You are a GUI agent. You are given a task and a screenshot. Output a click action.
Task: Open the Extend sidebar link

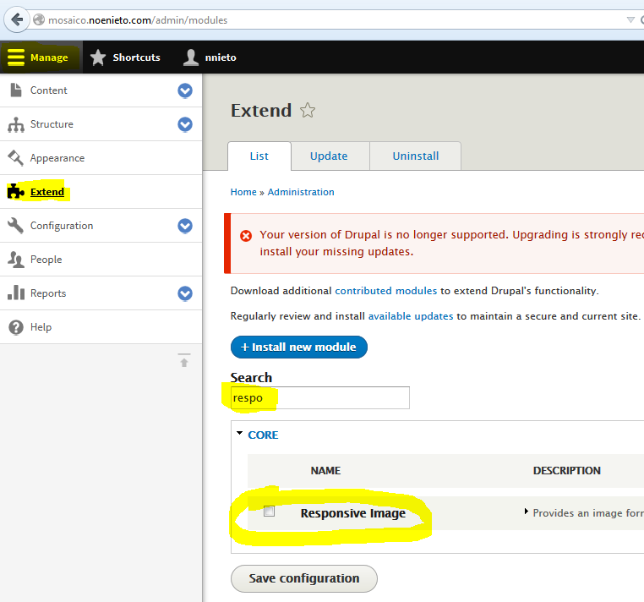pos(47,192)
